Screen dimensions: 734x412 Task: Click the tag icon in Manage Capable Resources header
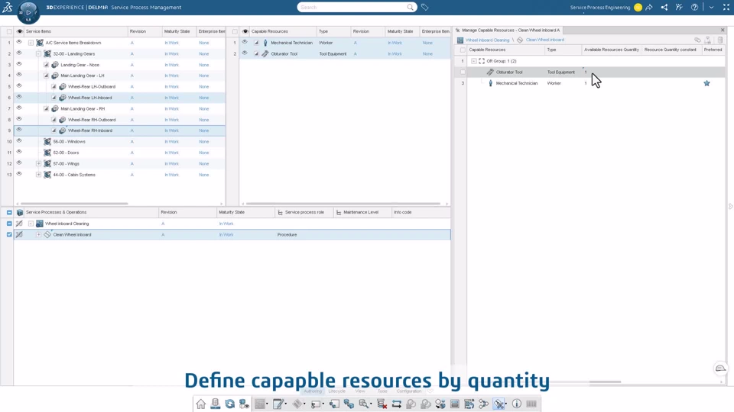pyautogui.click(x=697, y=40)
